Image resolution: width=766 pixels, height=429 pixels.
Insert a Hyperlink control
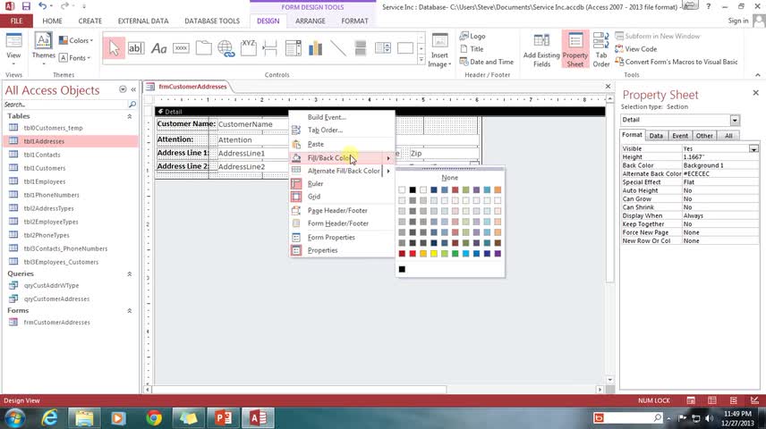(226, 48)
